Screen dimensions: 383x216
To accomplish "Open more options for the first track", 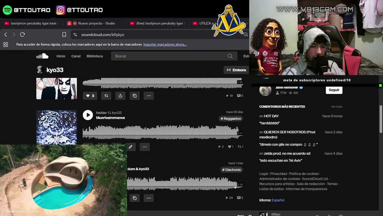I will 149,96.
